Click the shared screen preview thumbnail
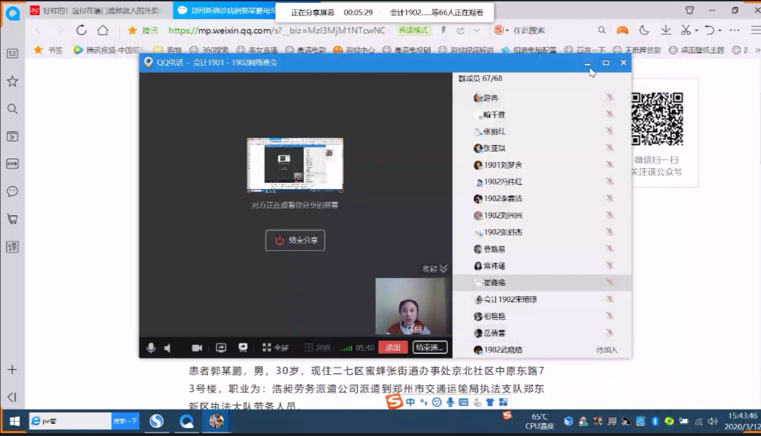Screen dimensions: 761x436 coord(295,165)
